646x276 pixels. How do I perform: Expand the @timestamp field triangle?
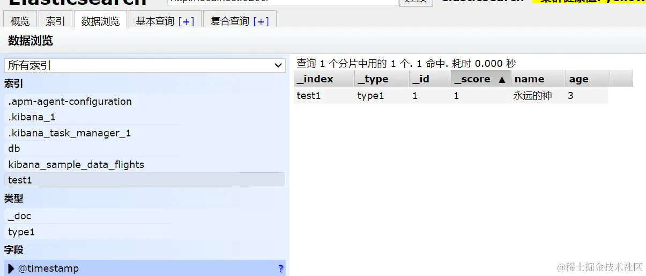11,269
